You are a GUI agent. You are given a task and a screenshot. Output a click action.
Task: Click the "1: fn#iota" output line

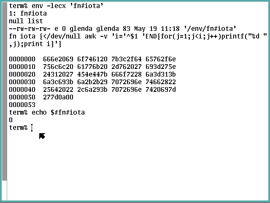pos(28,13)
